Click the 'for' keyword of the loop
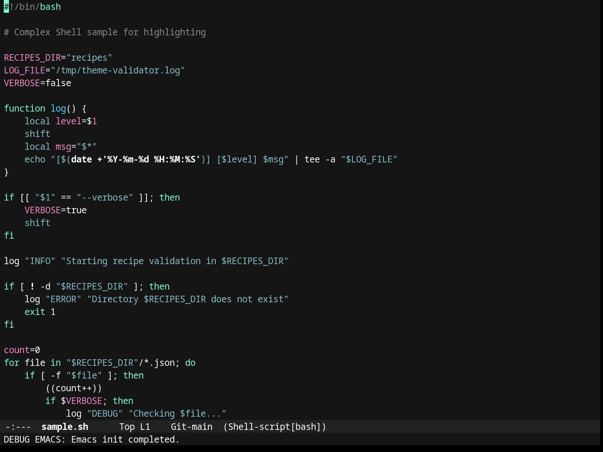 (12, 363)
